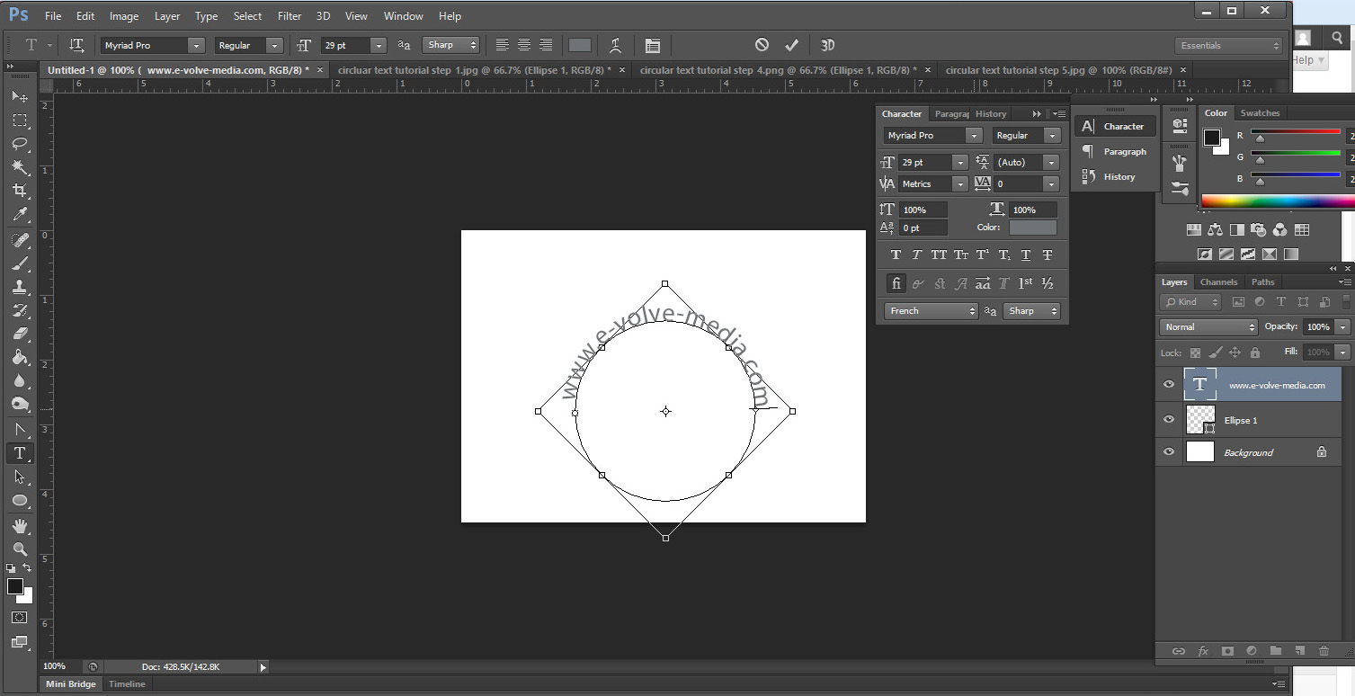1355x696 pixels.
Task: Open the Normal blend mode dropdown
Action: coord(1208,327)
